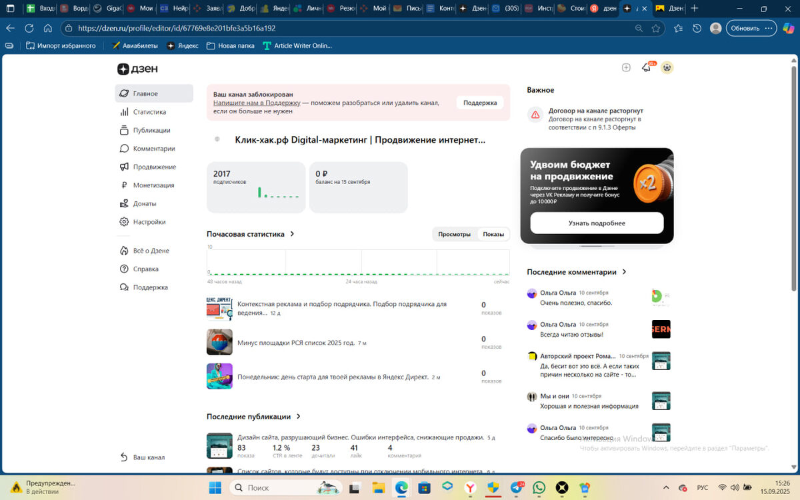Screen dimensions: 800x500
Task: Open Дизайн сайта, разрушающий бизнес publication
Action: click(x=361, y=437)
